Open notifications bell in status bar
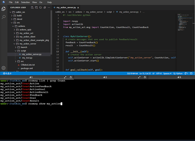Viewport: 195px width, 141px height. tap(186, 73)
